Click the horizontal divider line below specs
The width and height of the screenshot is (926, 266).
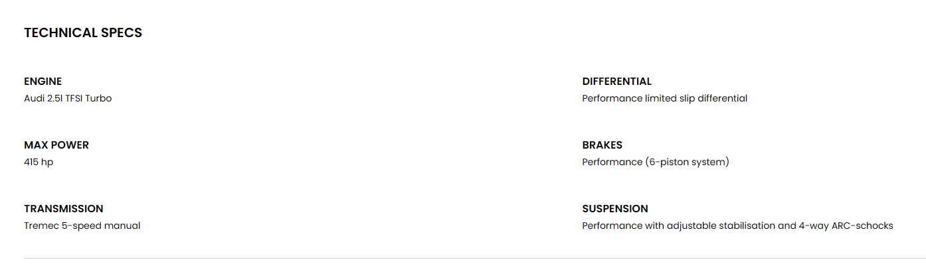click(x=475, y=258)
